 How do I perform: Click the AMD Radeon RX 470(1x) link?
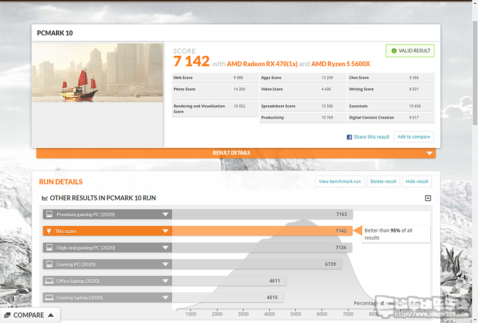[262, 64]
